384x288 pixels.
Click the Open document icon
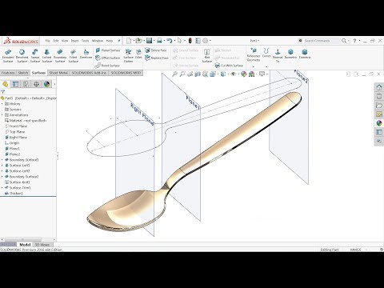click(138, 41)
